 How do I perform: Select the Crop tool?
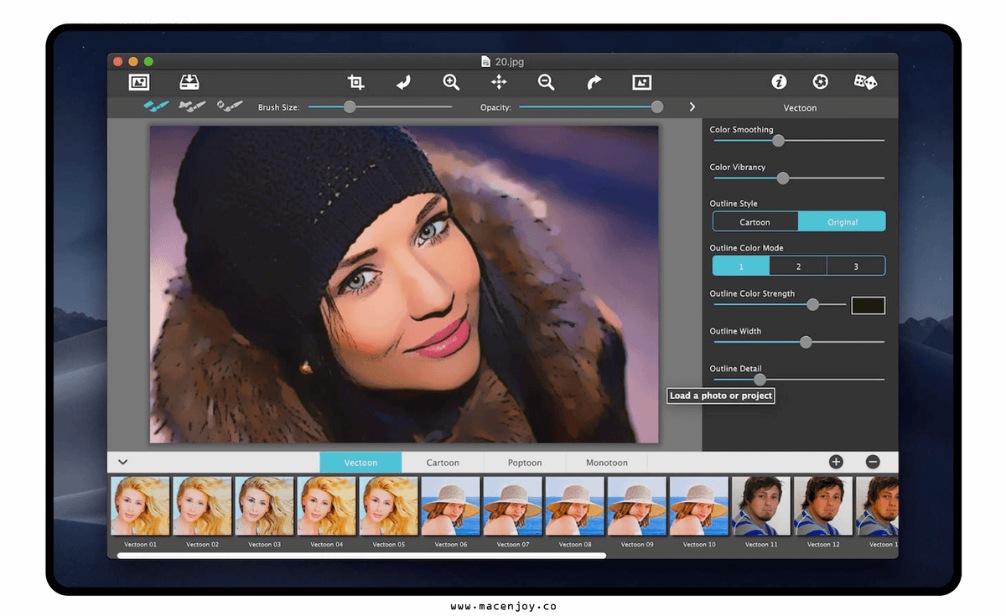point(356,81)
